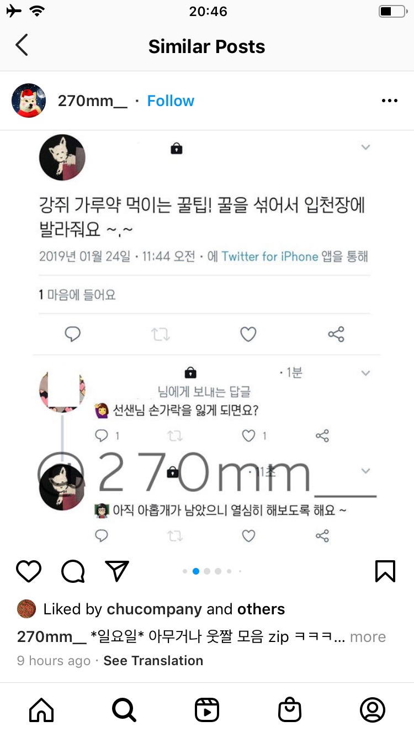
Task: View 'others' who liked the post
Action: coord(261,609)
